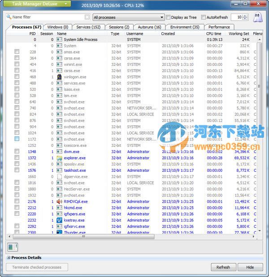Click the System Idle Process icon

click(59, 39)
